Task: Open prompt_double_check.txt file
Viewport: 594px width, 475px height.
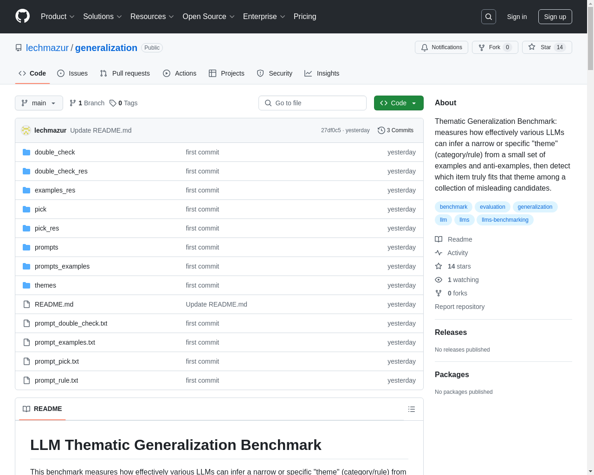Action: coord(71,323)
